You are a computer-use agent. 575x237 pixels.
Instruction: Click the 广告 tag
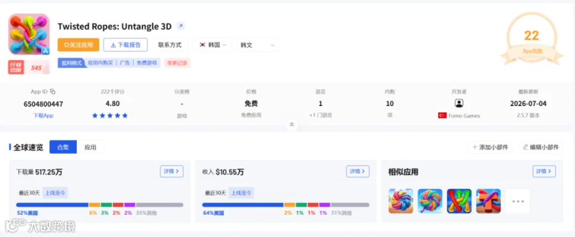click(125, 63)
